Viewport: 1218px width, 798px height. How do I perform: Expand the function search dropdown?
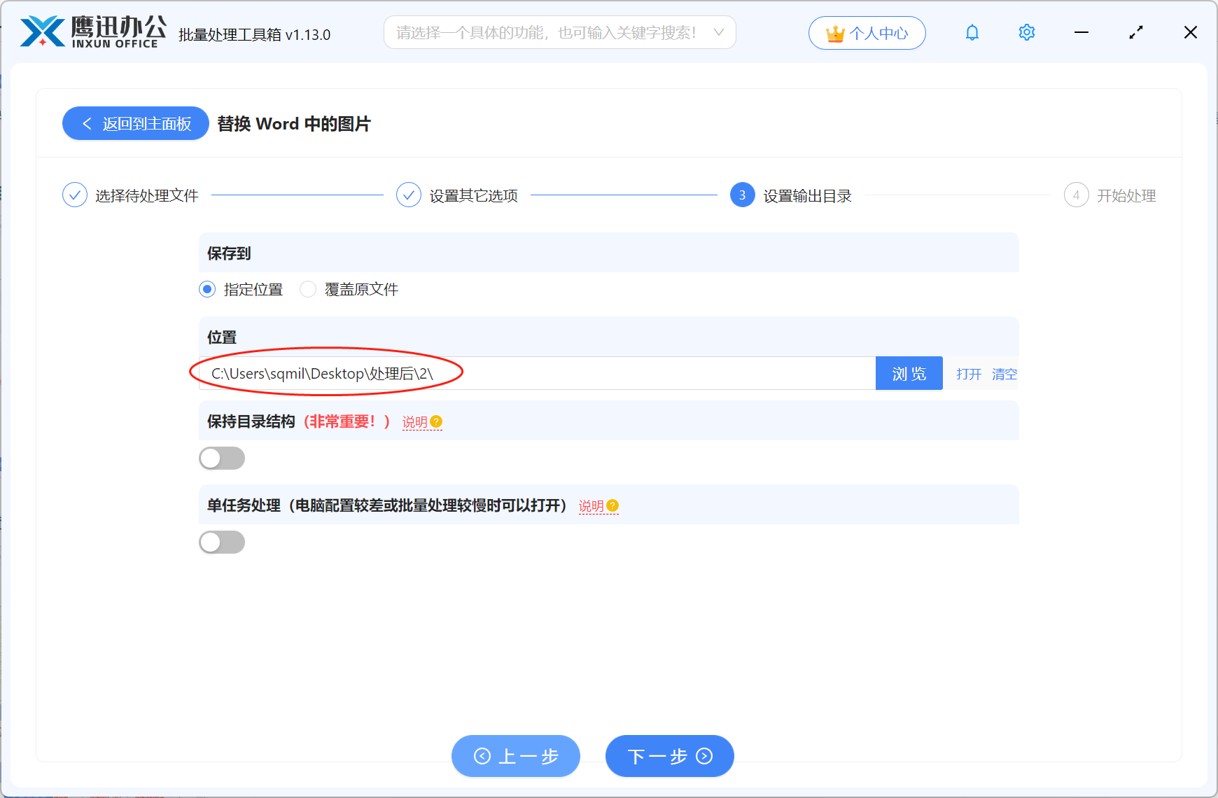click(x=719, y=32)
